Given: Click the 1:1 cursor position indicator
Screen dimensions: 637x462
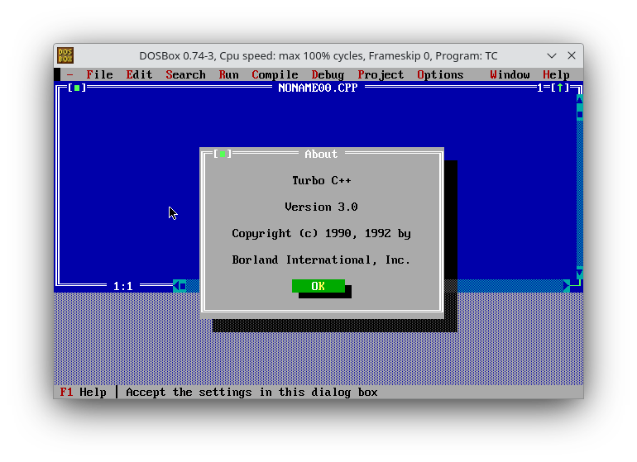Looking at the screenshot, I should pos(123,286).
